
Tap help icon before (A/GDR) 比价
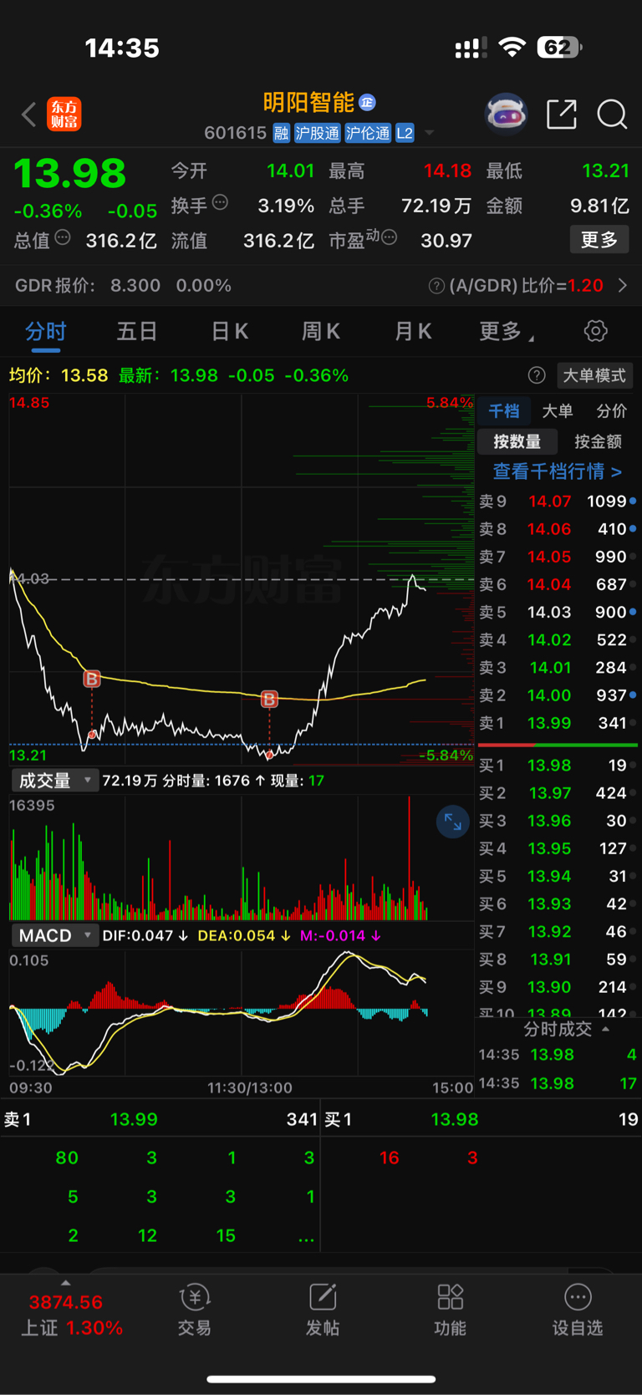[x=436, y=286]
